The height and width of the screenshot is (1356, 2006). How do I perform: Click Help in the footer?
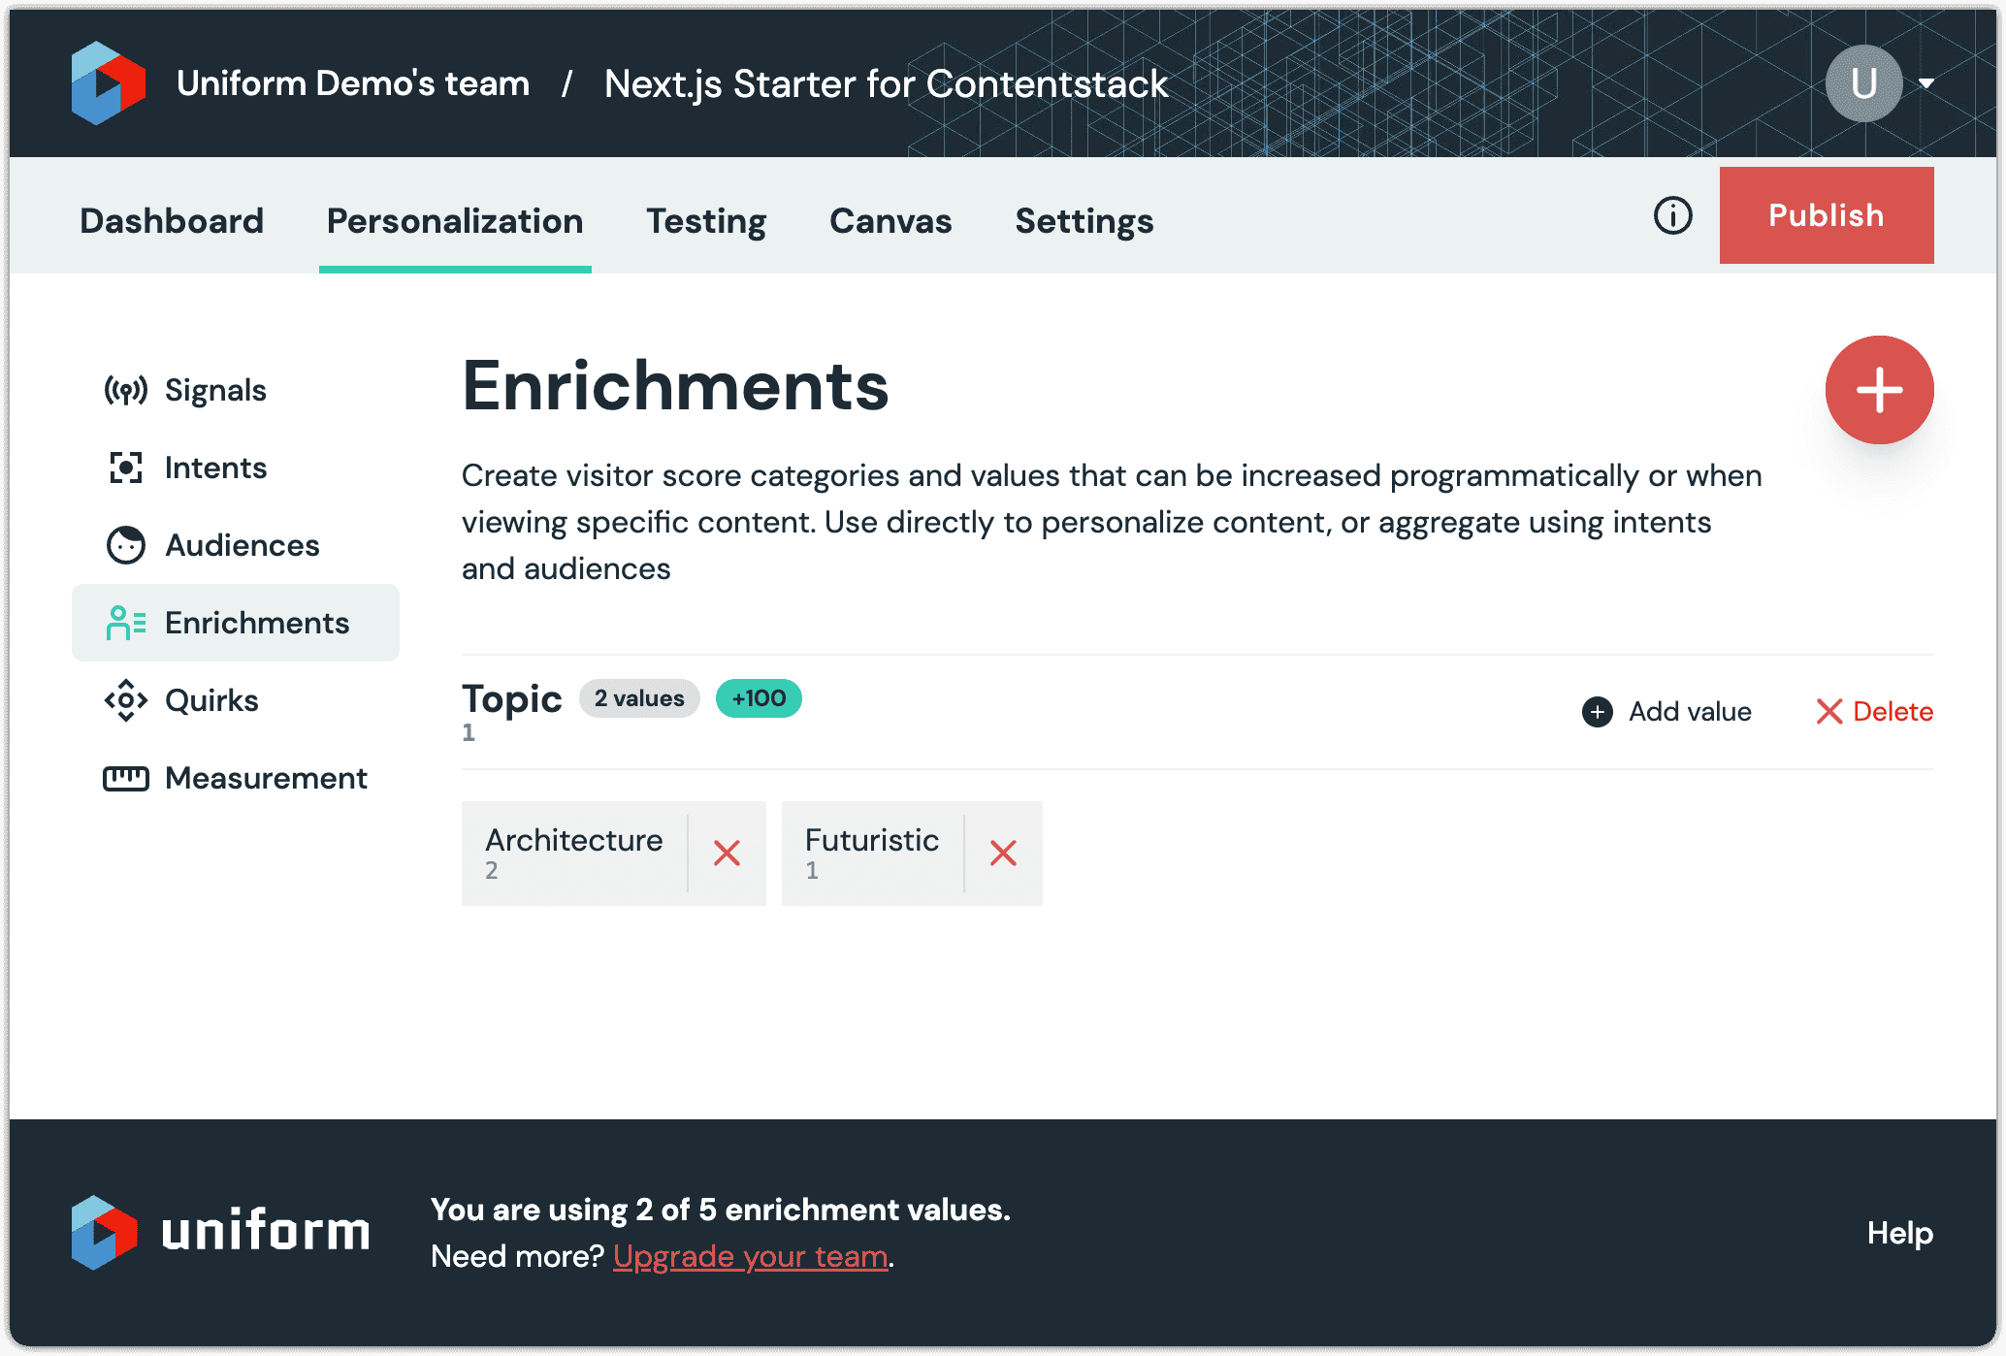(1899, 1233)
